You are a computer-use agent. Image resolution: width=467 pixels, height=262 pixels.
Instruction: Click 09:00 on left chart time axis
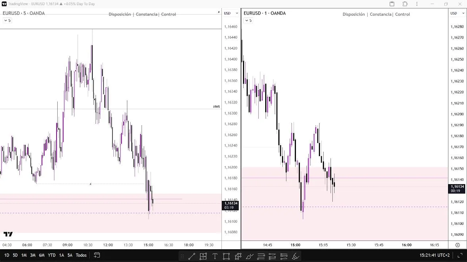pyautogui.click(x=67, y=245)
